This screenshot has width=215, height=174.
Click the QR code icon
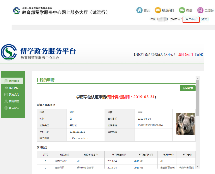click(200, 10)
